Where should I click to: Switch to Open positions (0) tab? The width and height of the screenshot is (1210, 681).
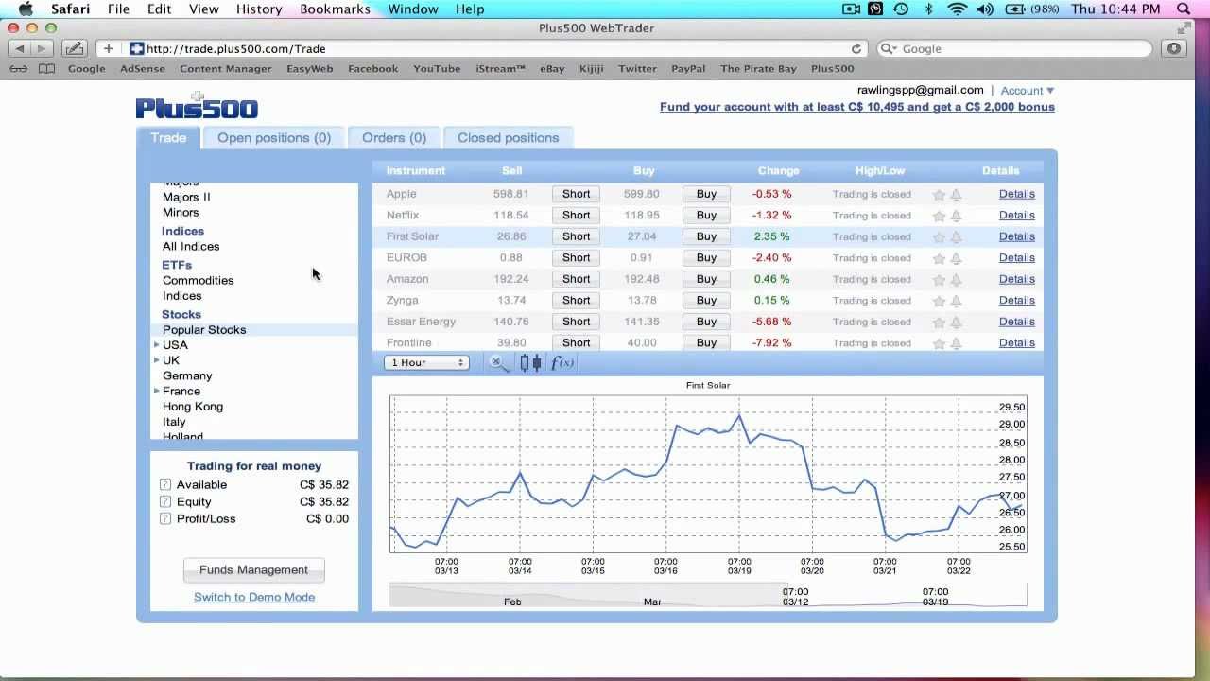tap(274, 138)
